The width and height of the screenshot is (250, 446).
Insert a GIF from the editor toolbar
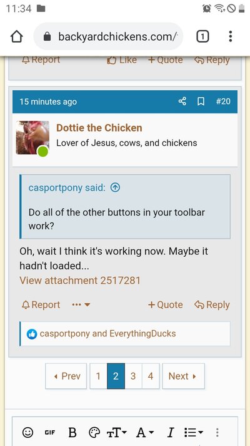tap(50, 433)
